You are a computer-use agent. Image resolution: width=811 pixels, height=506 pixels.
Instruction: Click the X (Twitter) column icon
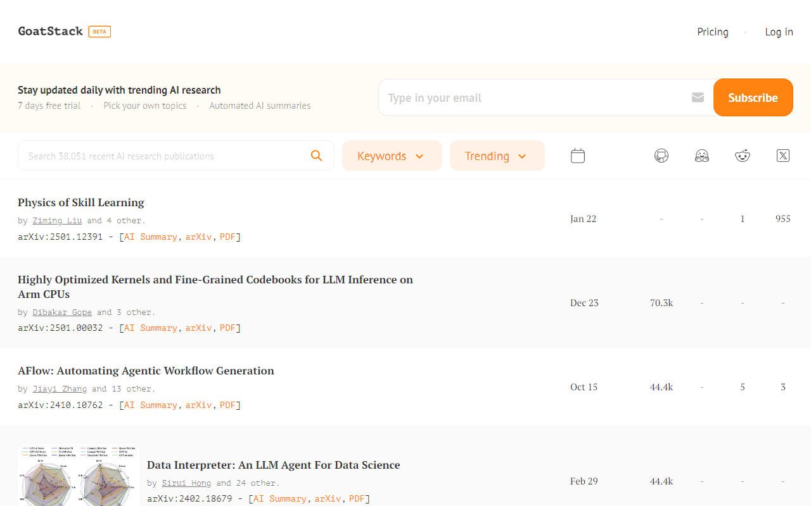click(782, 156)
